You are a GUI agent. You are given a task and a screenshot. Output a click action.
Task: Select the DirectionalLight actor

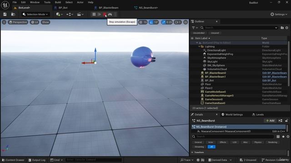click(216, 50)
